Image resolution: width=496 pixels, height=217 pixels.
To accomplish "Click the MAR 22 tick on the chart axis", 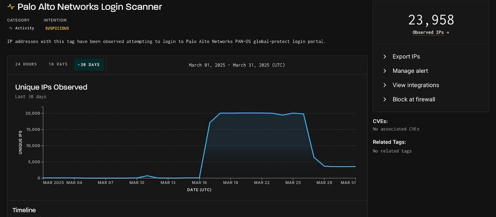I will [x=262, y=182].
